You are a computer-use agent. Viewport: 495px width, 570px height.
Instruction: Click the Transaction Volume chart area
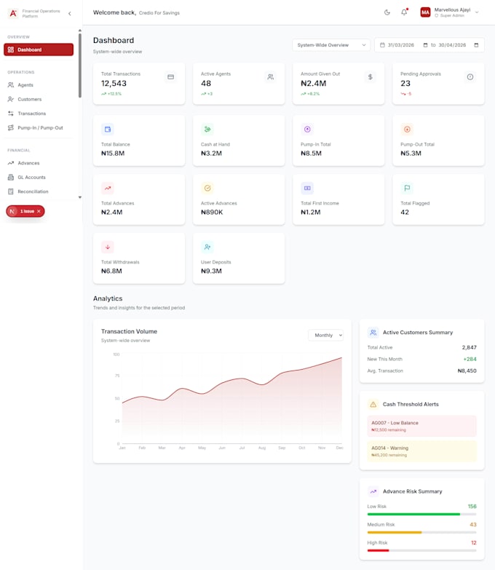tap(232, 400)
